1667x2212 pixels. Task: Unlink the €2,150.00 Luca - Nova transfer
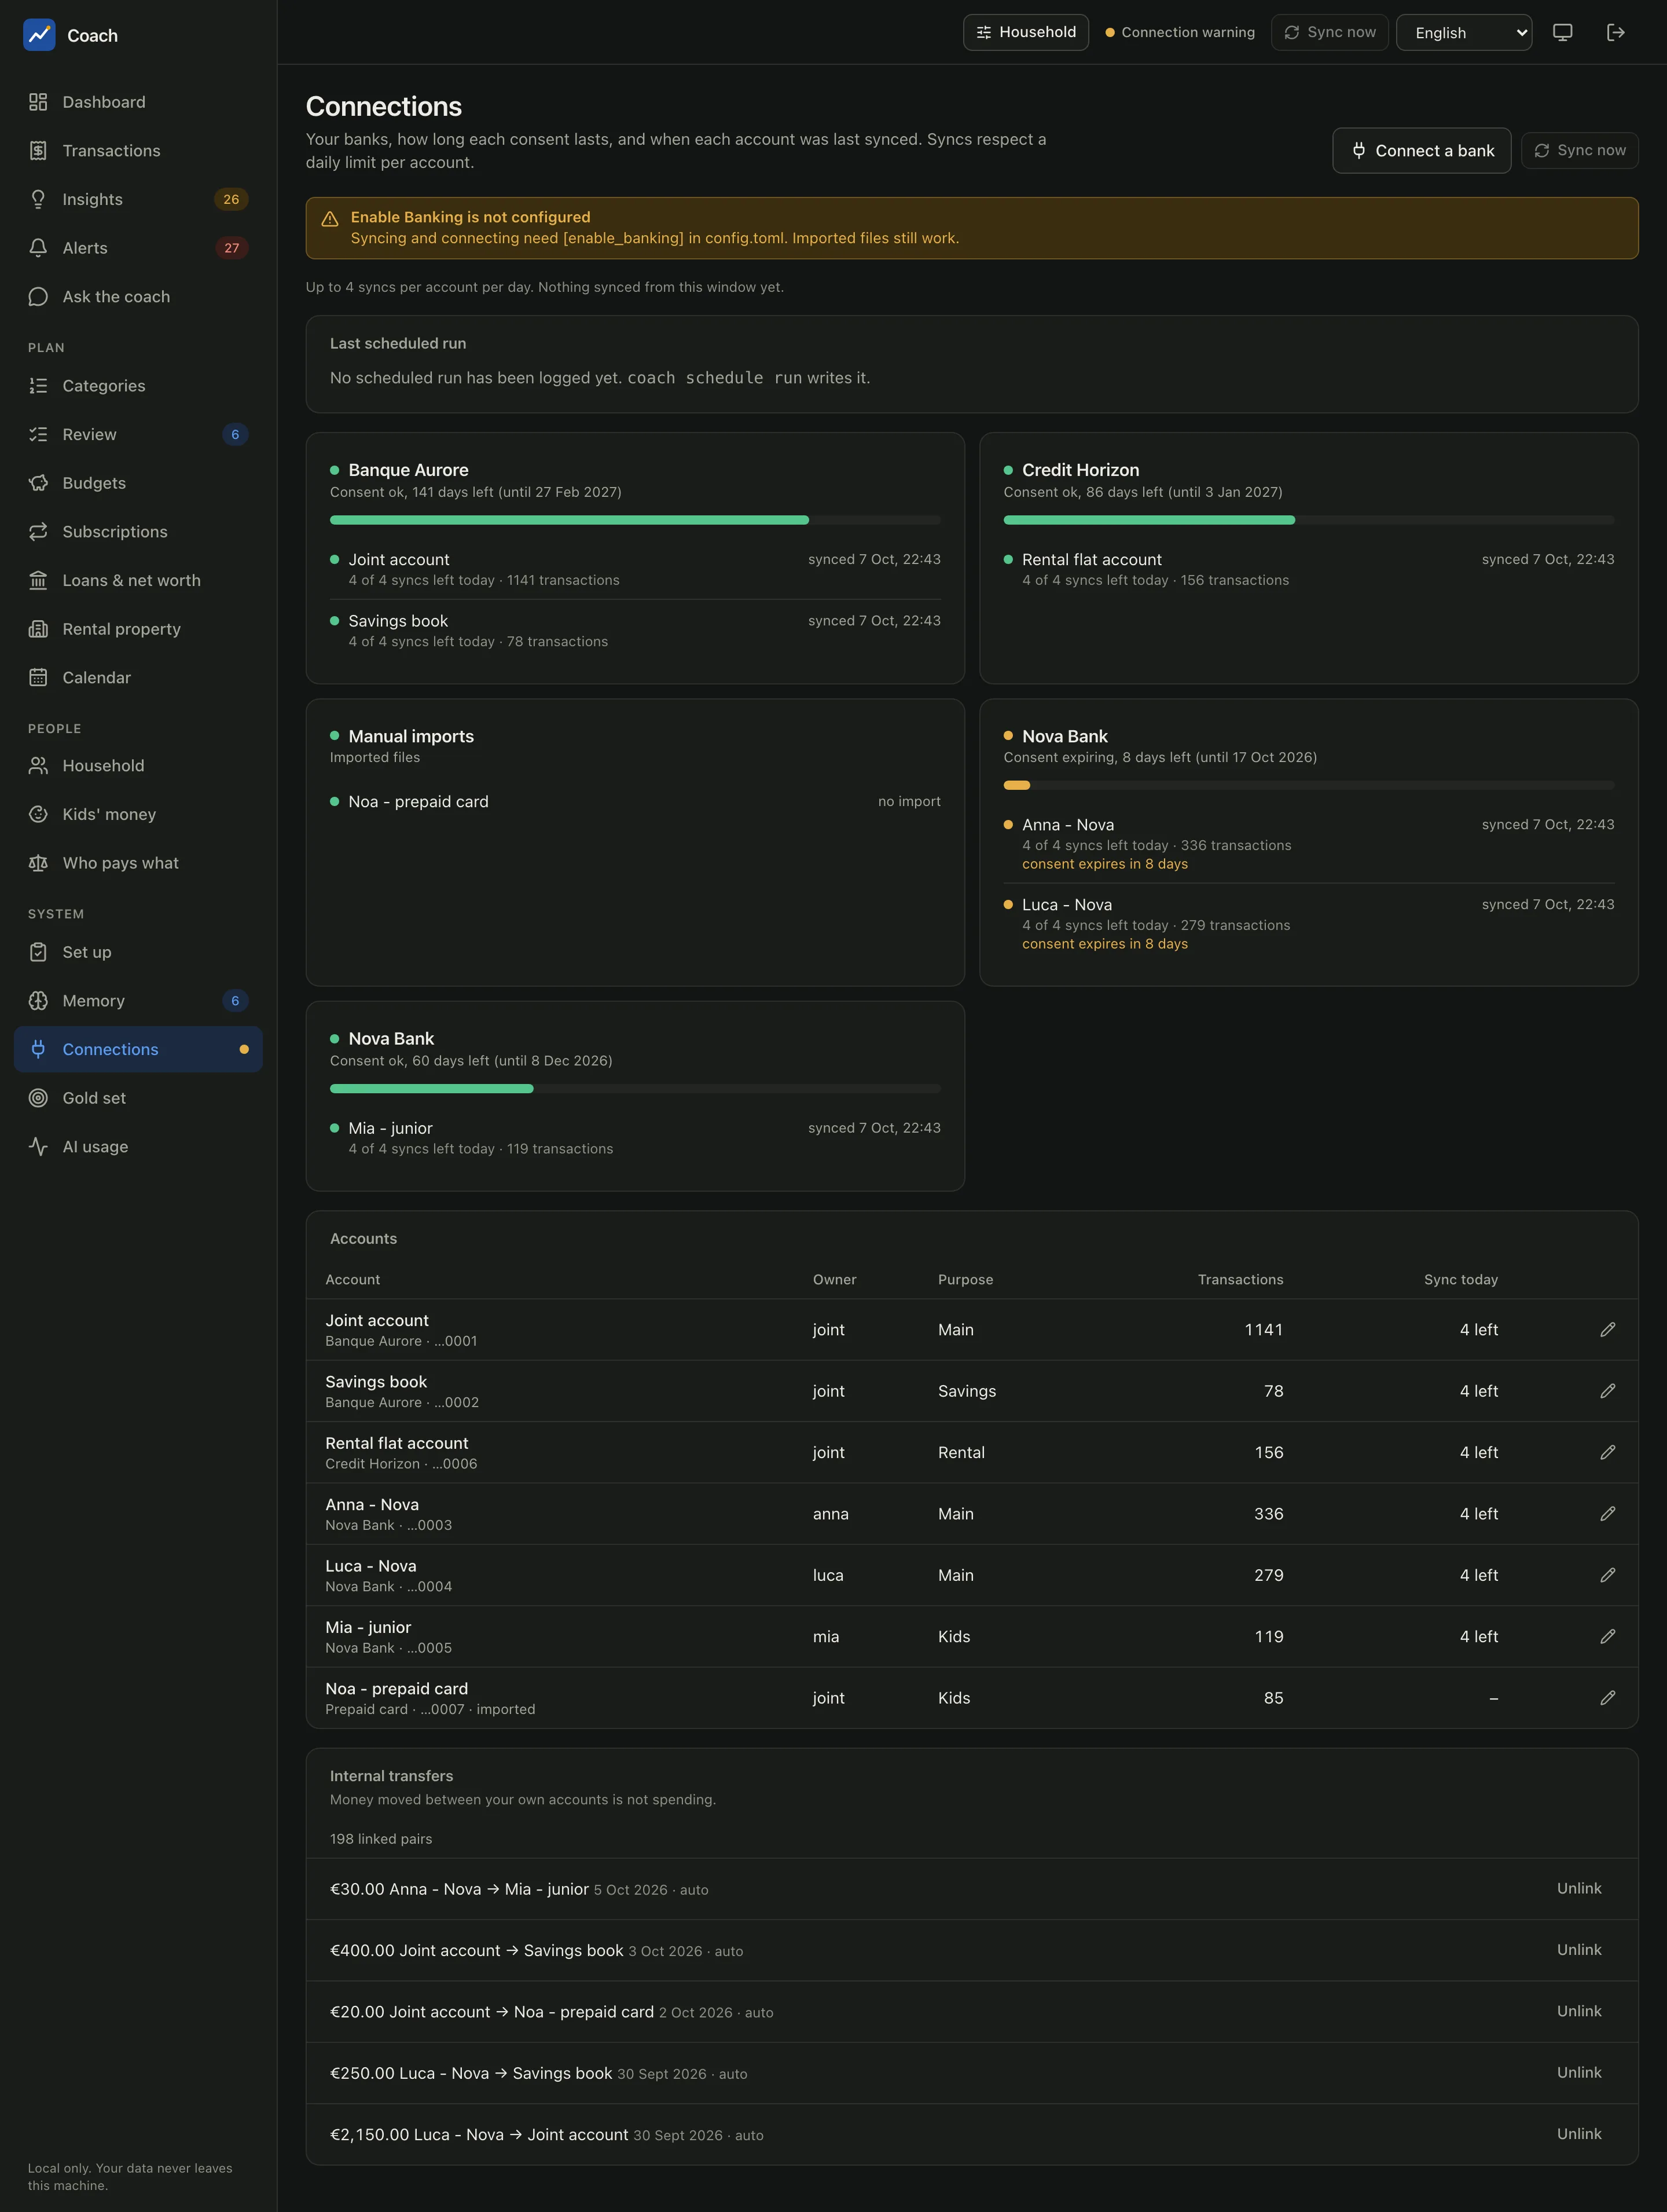click(1578, 2134)
